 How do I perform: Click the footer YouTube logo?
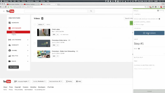(7, 81)
